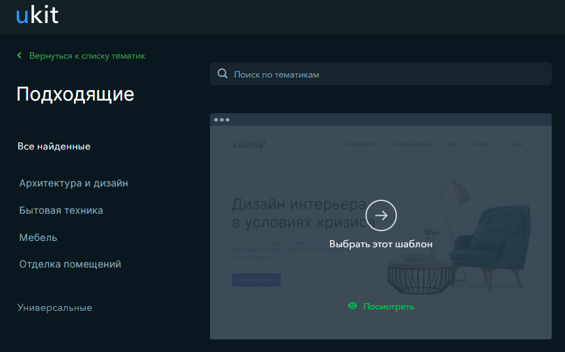Open template preview via 'Посмотреть' text
Image resolution: width=565 pixels, height=352 pixels.
click(x=389, y=307)
